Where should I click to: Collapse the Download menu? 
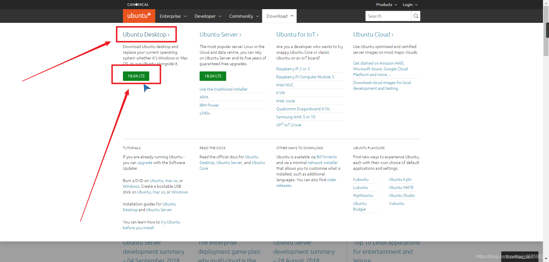[280, 16]
